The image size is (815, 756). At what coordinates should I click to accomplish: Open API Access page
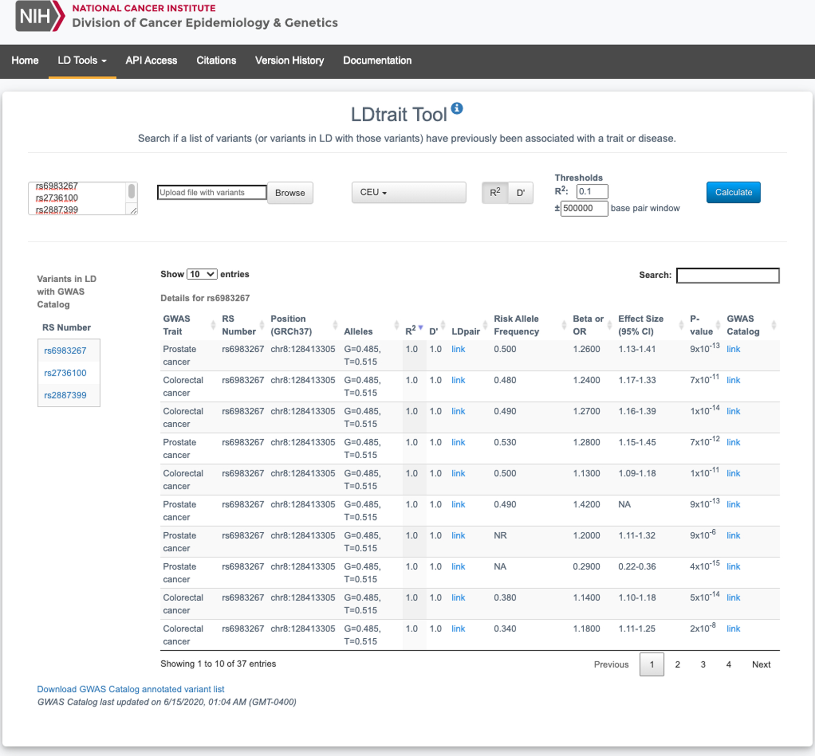(x=151, y=60)
